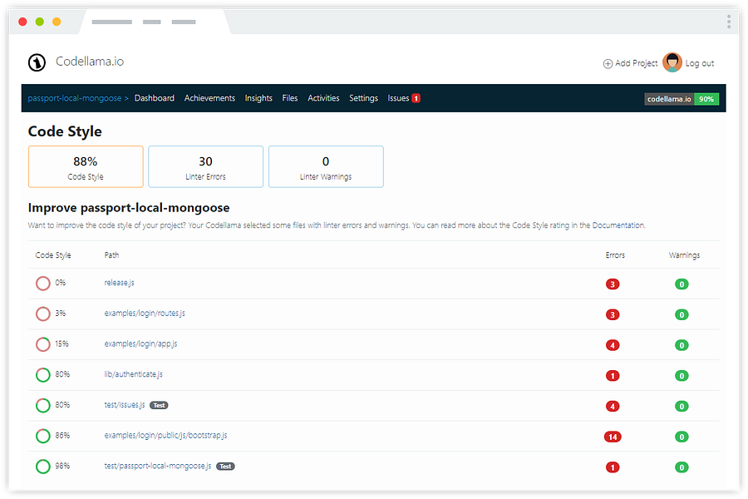The width and height of the screenshot is (748, 499).
Task: Click the 80% progress ring for authenticate.js
Action: [43, 375]
